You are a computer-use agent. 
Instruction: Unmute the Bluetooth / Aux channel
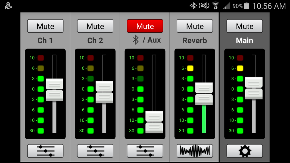pos(145,26)
